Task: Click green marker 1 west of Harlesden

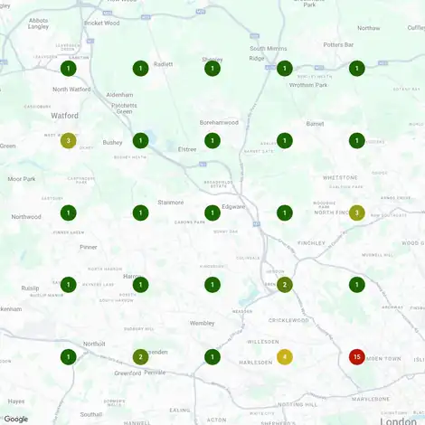Action: [x=212, y=357]
